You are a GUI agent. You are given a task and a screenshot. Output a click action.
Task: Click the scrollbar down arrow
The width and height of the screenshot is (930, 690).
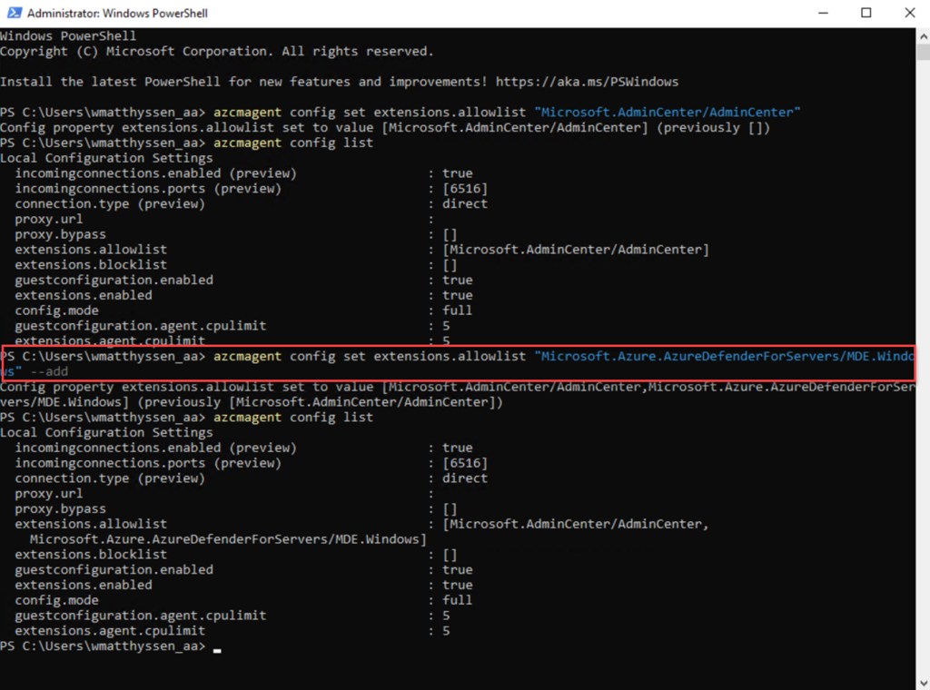923,683
